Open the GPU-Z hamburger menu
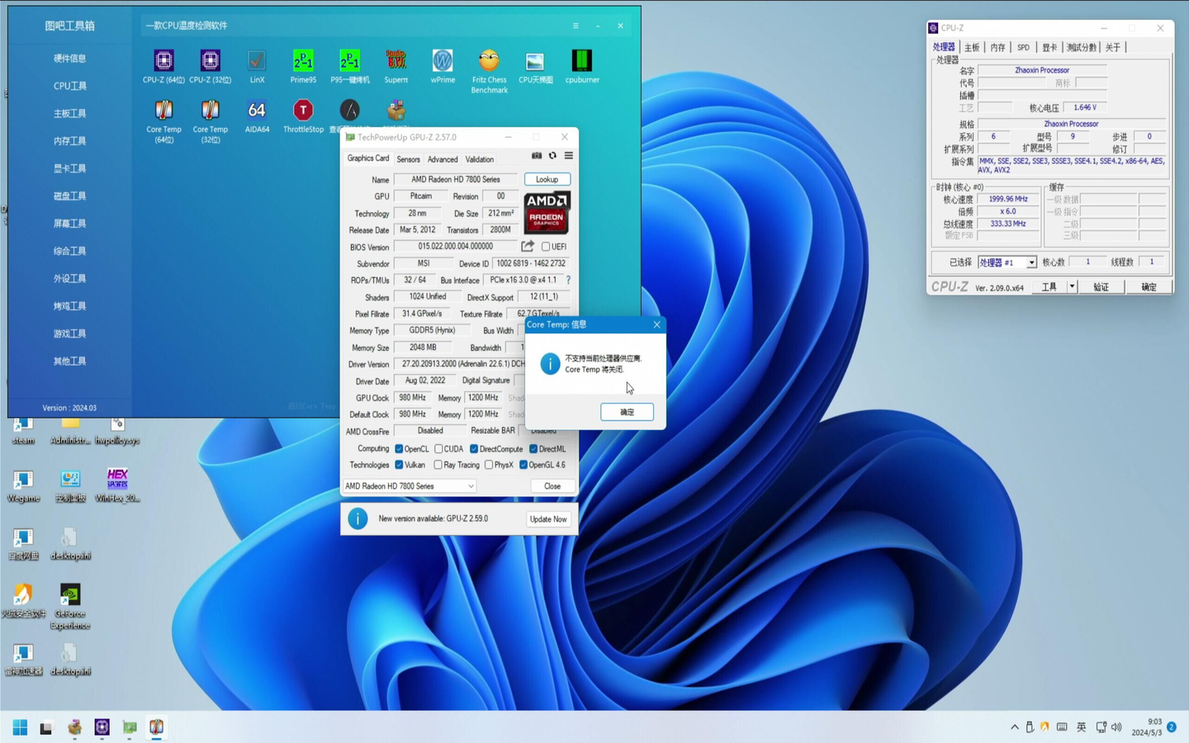This screenshot has height=743, width=1189. click(x=568, y=156)
